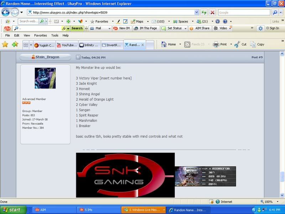Click the New IM button
The width and height of the screenshot is (285, 214).
click(x=121, y=28)
